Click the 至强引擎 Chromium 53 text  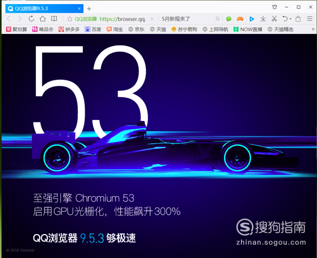point(84,198)
